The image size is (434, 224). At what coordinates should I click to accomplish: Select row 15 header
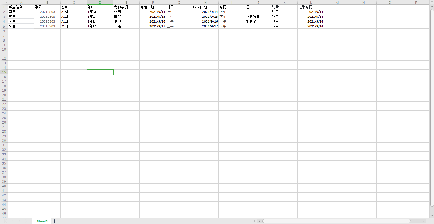tap(4, 72)
